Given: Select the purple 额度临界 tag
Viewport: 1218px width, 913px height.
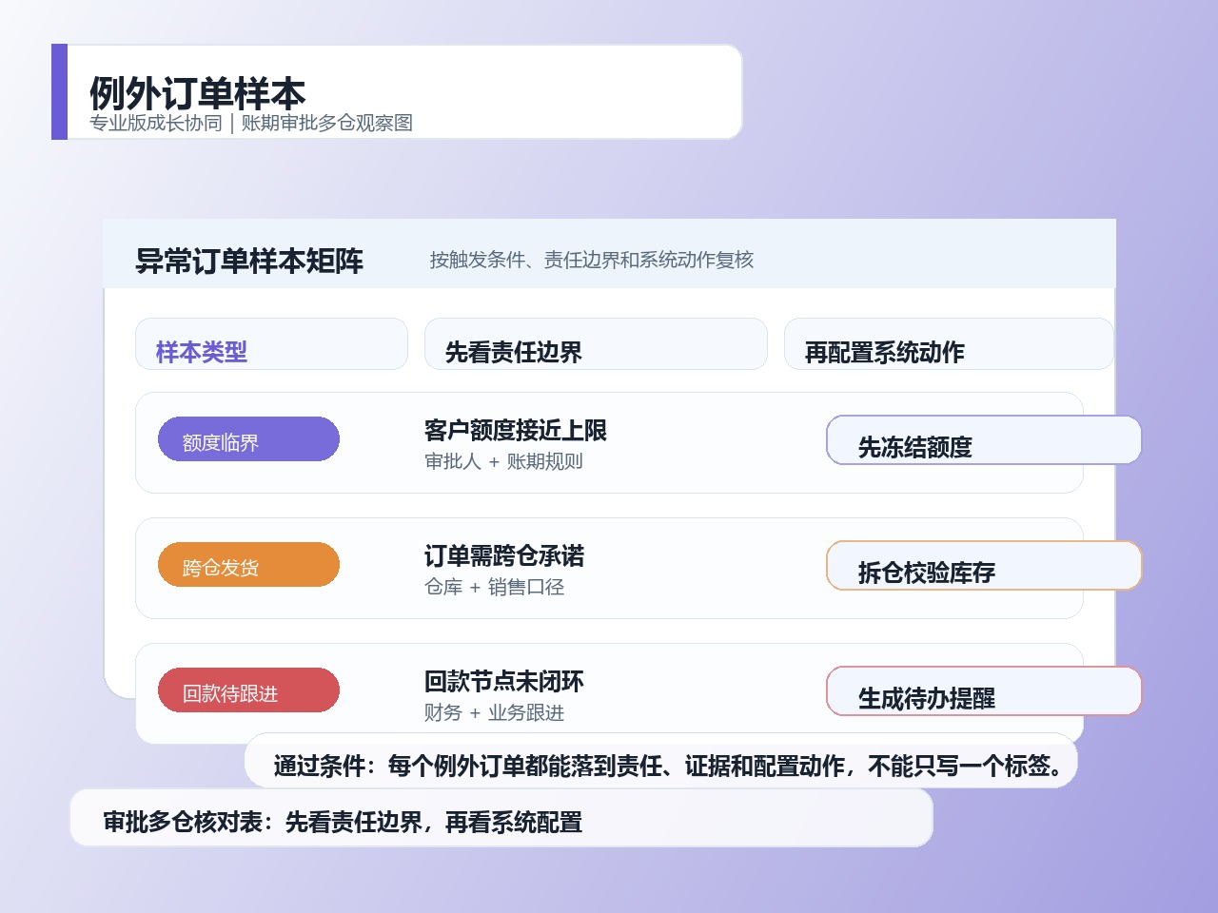Looking at the screenshot, I should [x=248, y=439].
